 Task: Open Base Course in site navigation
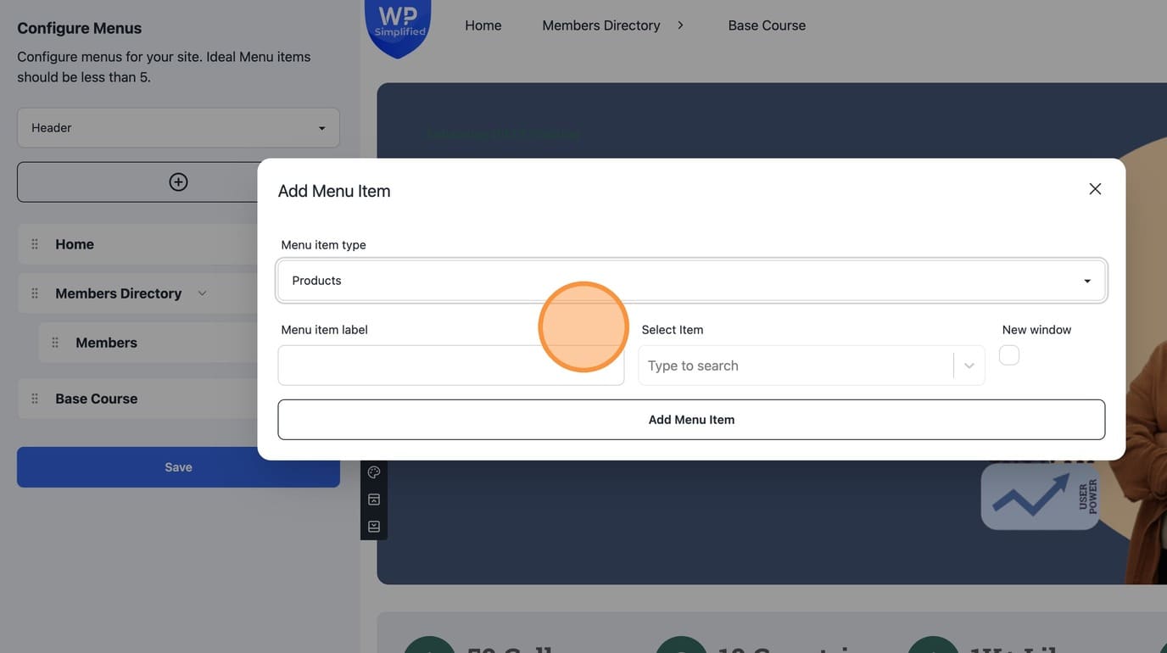(x=767, y=25)
